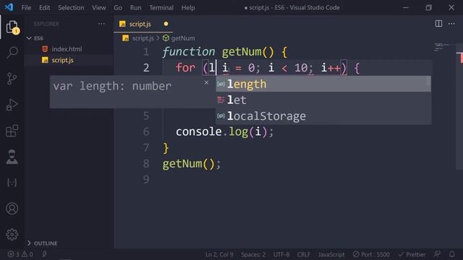Select the length suggestion
The width and height of the screenshot is (463, 260).
323,84
